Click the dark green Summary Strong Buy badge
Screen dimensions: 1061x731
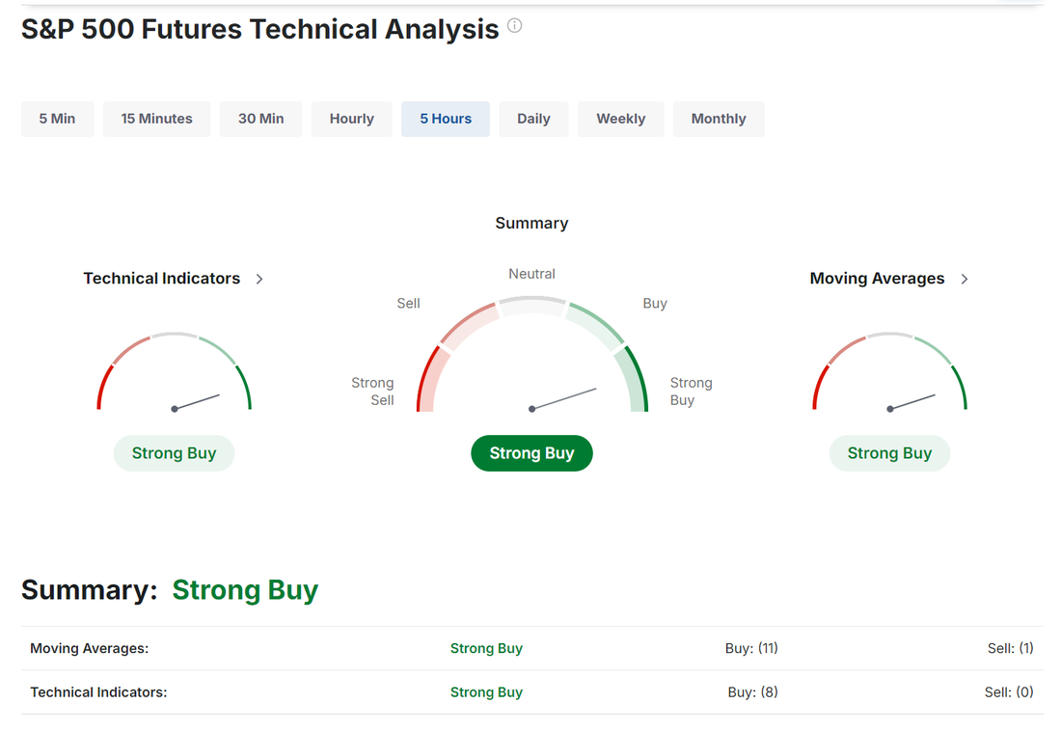pos(531,453)
